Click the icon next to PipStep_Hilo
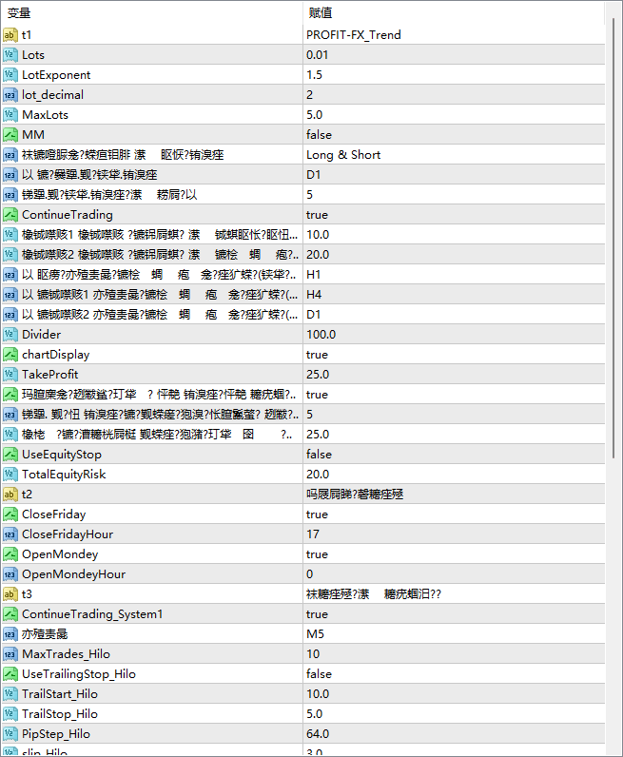 pyautogui.click(x=10, y=734)
